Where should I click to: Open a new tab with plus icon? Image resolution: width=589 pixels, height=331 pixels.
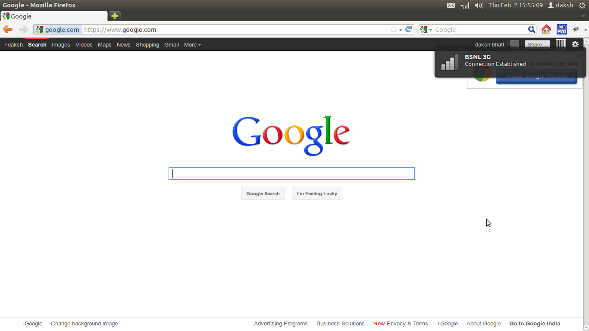coord(114,16)
